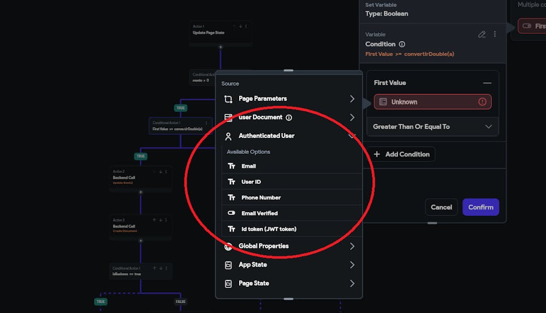Click the info icon next to user Document
Viewport: 546px width, 313px height.
(x=289, y=117)
